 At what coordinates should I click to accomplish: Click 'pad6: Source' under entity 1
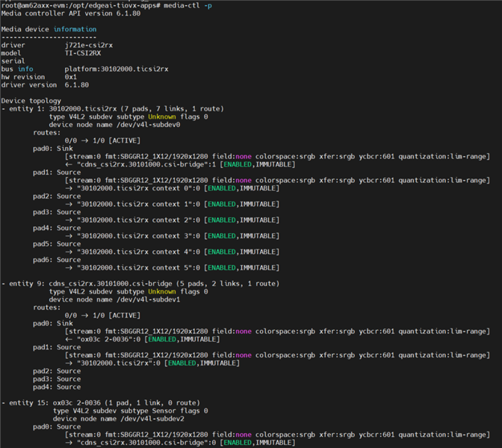57,260
